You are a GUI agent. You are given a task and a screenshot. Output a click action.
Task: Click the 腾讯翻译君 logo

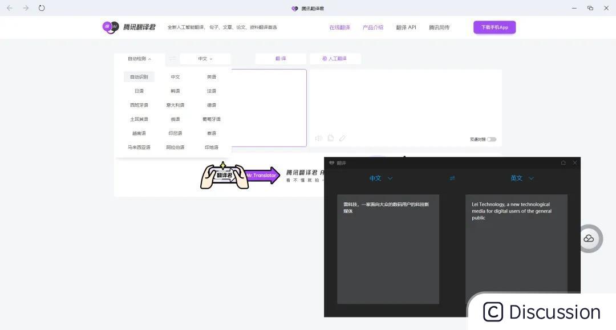[x=129, y=27]
